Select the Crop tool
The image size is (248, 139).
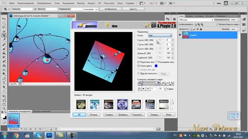point(4,36)
